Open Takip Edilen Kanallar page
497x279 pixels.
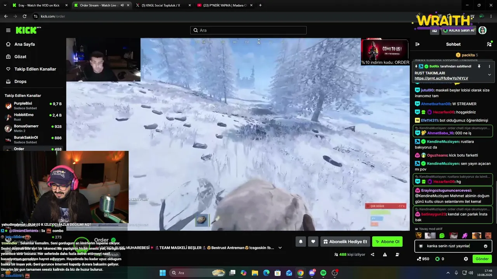35,69
